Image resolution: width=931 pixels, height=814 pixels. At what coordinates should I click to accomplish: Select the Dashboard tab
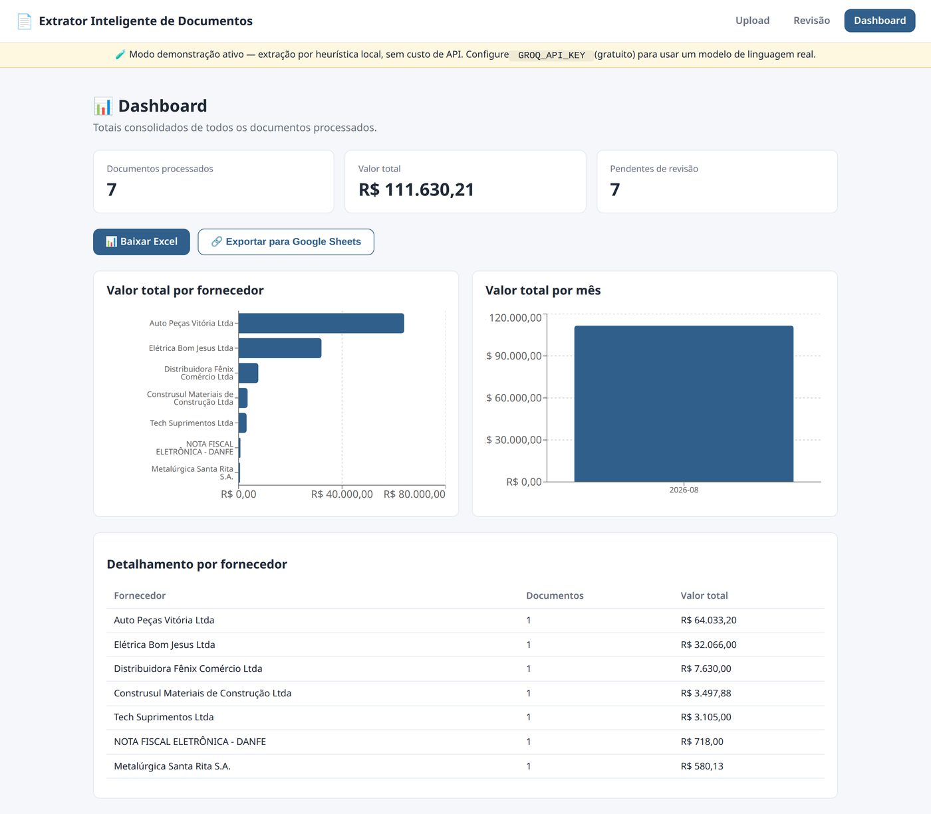[x=880, y=21]
